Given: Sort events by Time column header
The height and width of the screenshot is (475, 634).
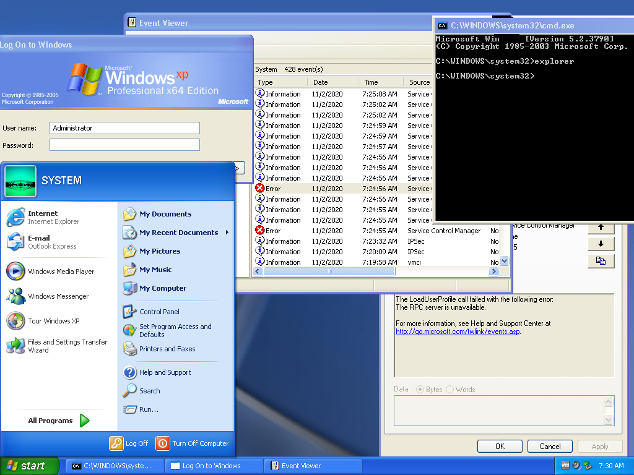Looking at the screenshot, I should pos(381,82).
